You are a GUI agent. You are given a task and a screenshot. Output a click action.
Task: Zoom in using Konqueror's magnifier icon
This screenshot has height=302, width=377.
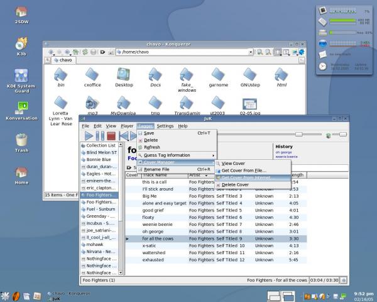click(x=260, y=52)
